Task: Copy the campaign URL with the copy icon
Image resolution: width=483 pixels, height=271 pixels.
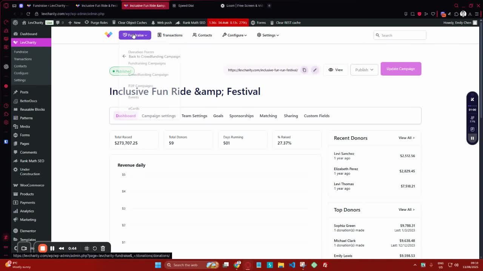Action: pyautogui.click(x=304, y=70)
